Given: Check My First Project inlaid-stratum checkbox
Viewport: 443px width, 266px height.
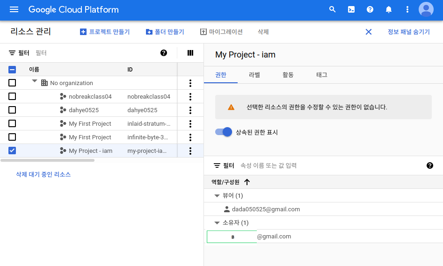Looking at the screenshot, I should (12, 123).
